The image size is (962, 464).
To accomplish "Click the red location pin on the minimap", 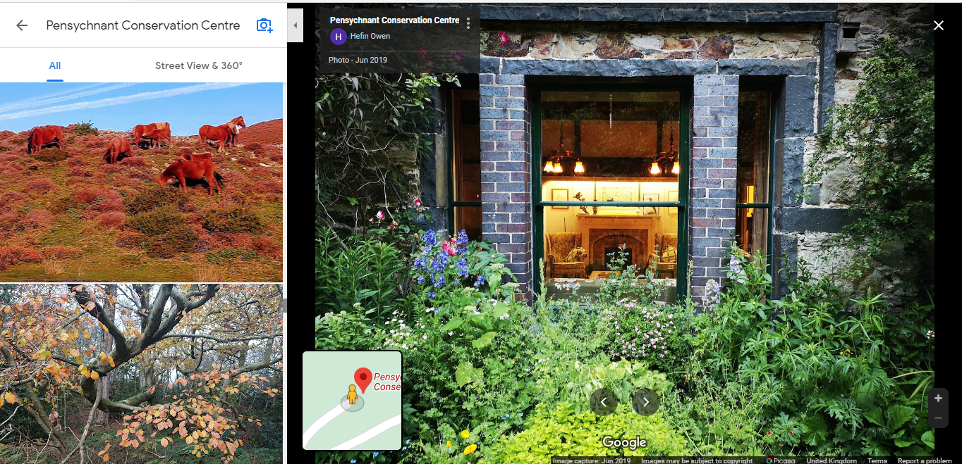I will click(x=363, y=380).
